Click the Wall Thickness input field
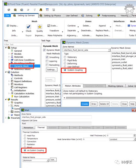The width and height of the screenshot is (136, 168). (120, 135)
